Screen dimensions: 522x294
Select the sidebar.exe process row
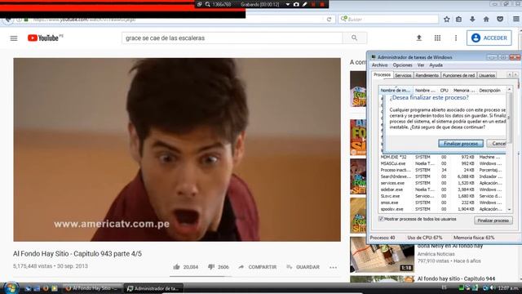point(442,189)
